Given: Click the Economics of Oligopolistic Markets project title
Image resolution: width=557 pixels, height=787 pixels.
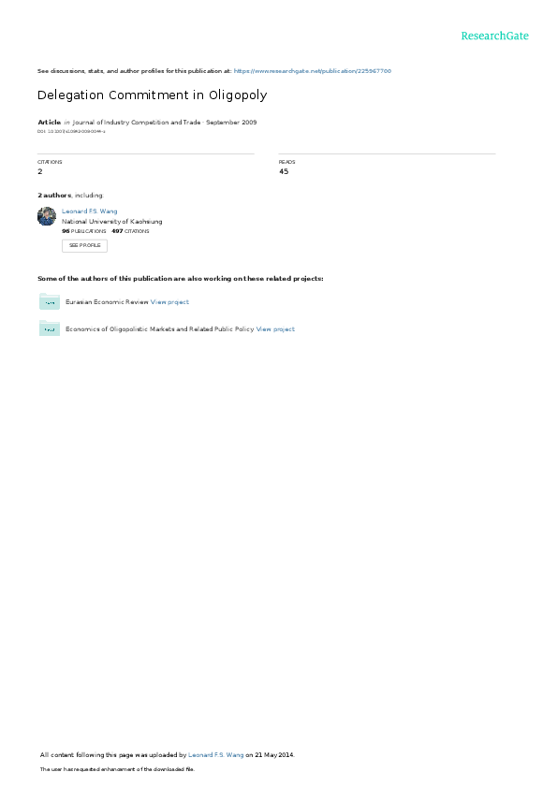Looking at the screenshot, I should click(x=160, y=329).
